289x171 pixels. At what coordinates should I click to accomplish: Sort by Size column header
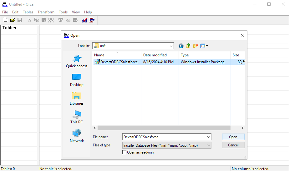(238, 55)
